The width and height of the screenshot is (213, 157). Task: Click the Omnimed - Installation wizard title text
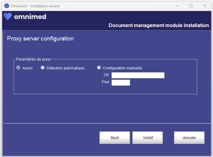35,6
